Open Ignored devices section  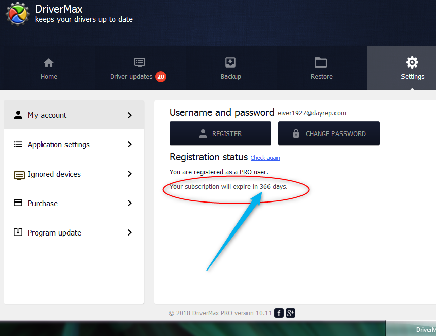click(74, 174)
